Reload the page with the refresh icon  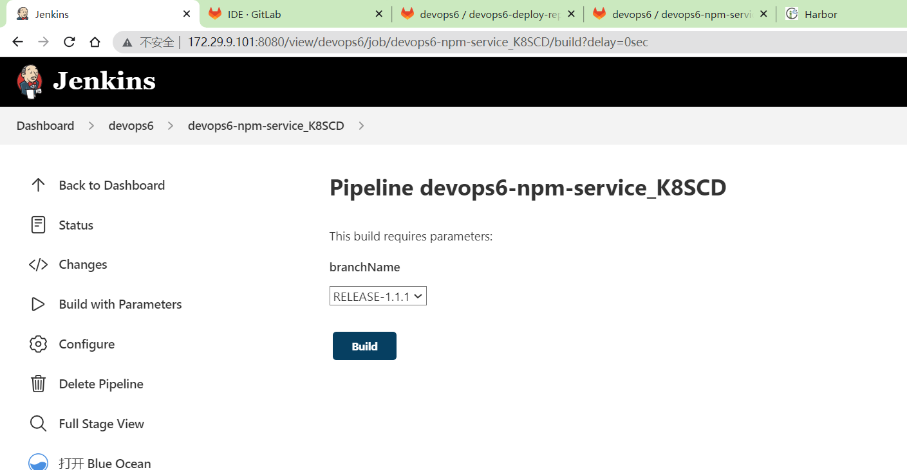[x=69, y=42]
